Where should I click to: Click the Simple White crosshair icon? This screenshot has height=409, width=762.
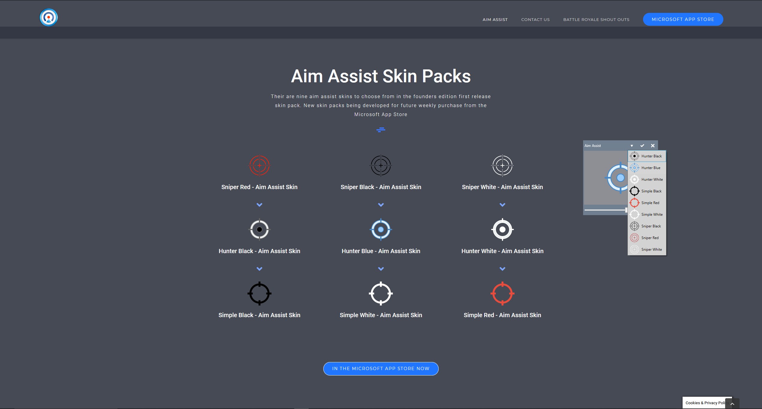click(381, 294)
